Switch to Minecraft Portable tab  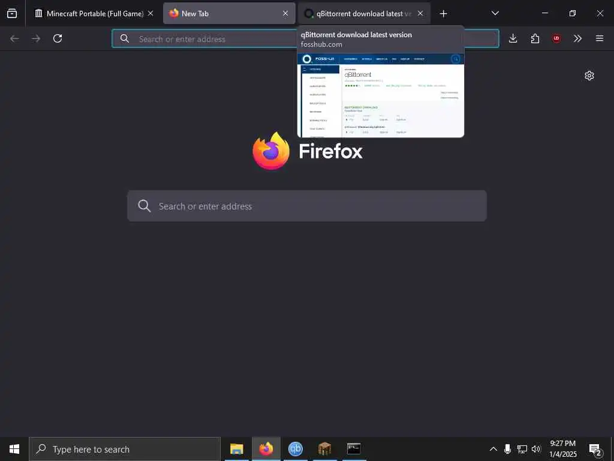pos(94,14)
